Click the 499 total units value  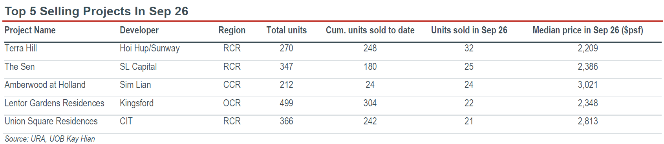click(286, 103)
